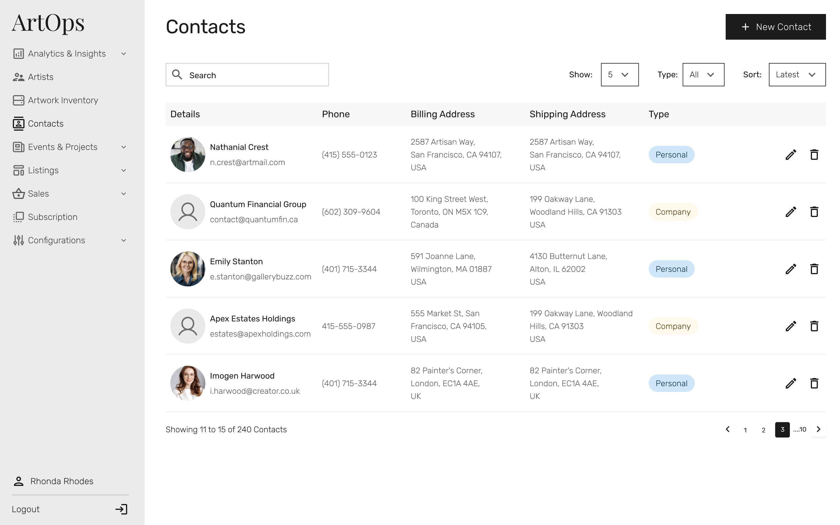Image resolution: width=840 pixels, height=525 pixels.
Task: Edit the Nathanial Crest contact
Action: click(x=791, y=155)
